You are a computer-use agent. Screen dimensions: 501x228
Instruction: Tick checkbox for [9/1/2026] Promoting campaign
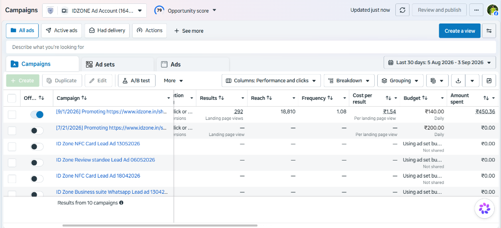[x=12, y=114]
